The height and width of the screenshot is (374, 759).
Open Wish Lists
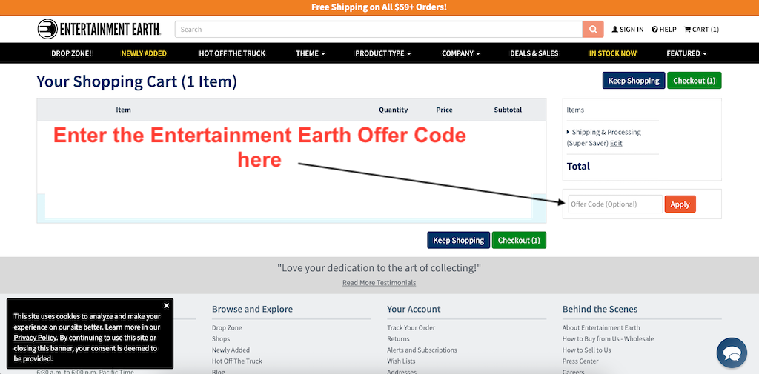tap(401, 361)
